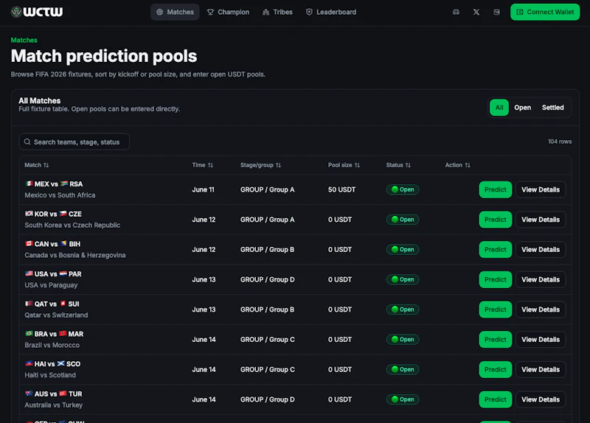Select the Open filter

(522, 108)
